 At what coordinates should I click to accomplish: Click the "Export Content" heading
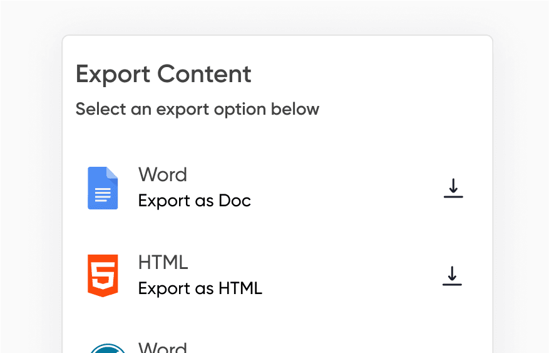163,74
